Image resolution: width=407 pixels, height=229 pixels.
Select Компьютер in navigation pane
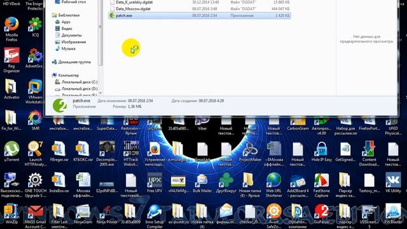pos(66,75)
